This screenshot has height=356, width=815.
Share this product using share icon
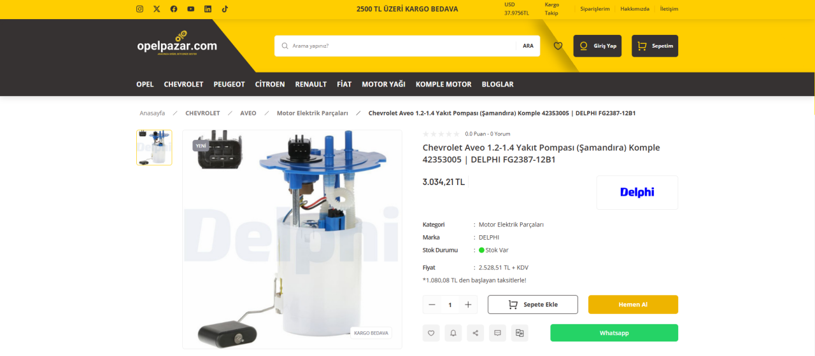(475, 332)
